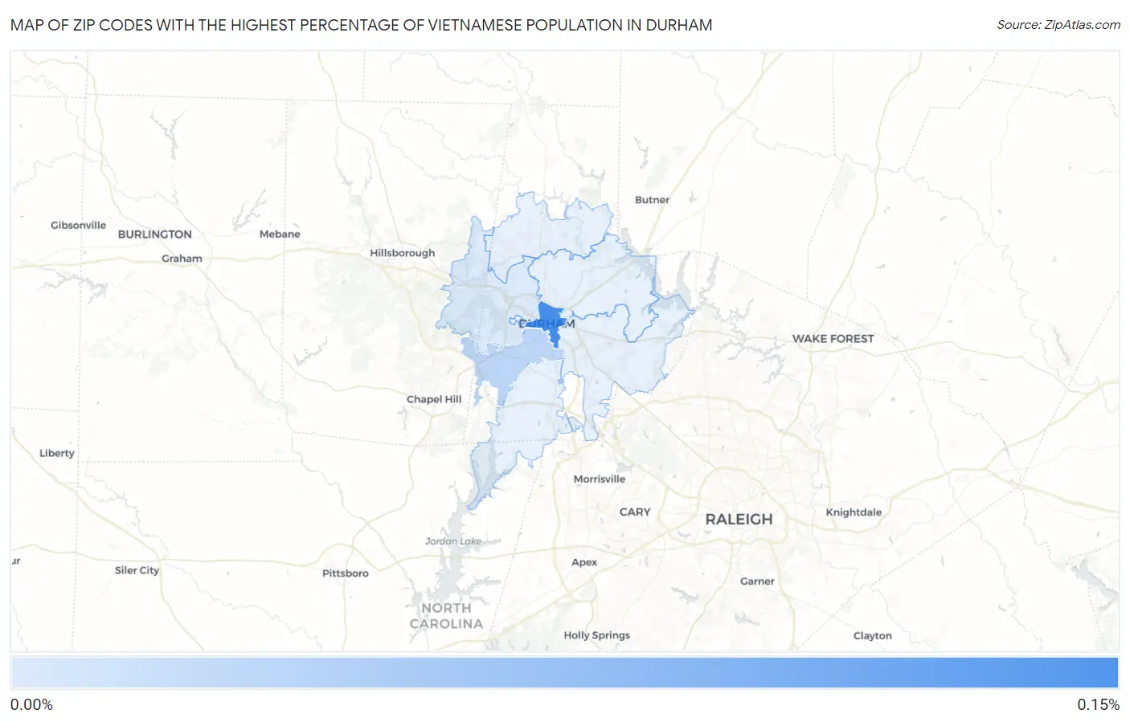Click the Graham town label
Image resolution: width=1130 pixels, height=722 pixels.
tap(182, 259)
